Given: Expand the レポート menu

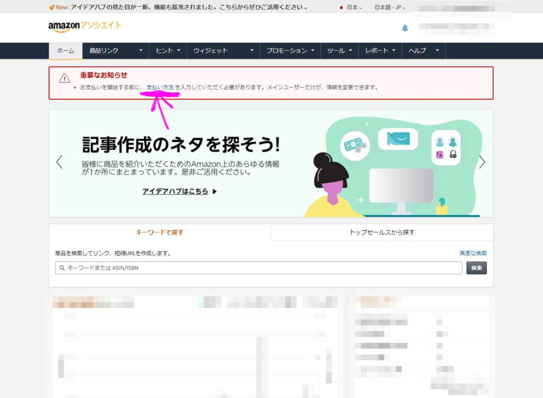Looking at the screenshot, I should (380, 51).
